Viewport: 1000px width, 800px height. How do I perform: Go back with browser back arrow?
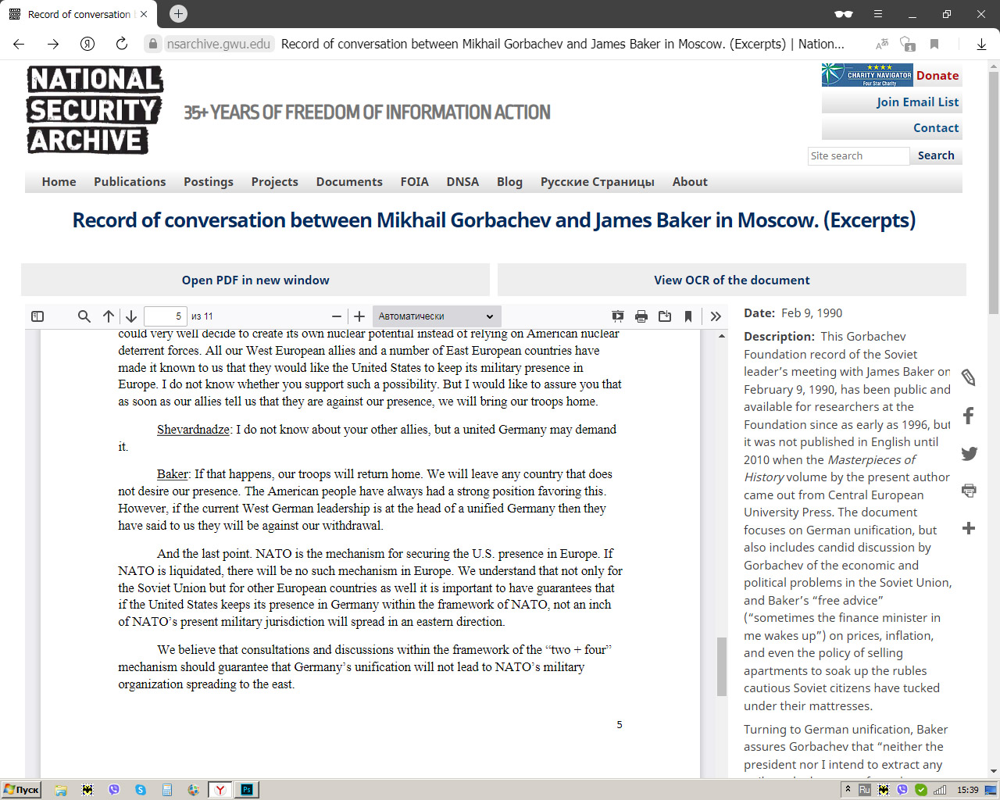pyautogui.click(x=20, y=44)
